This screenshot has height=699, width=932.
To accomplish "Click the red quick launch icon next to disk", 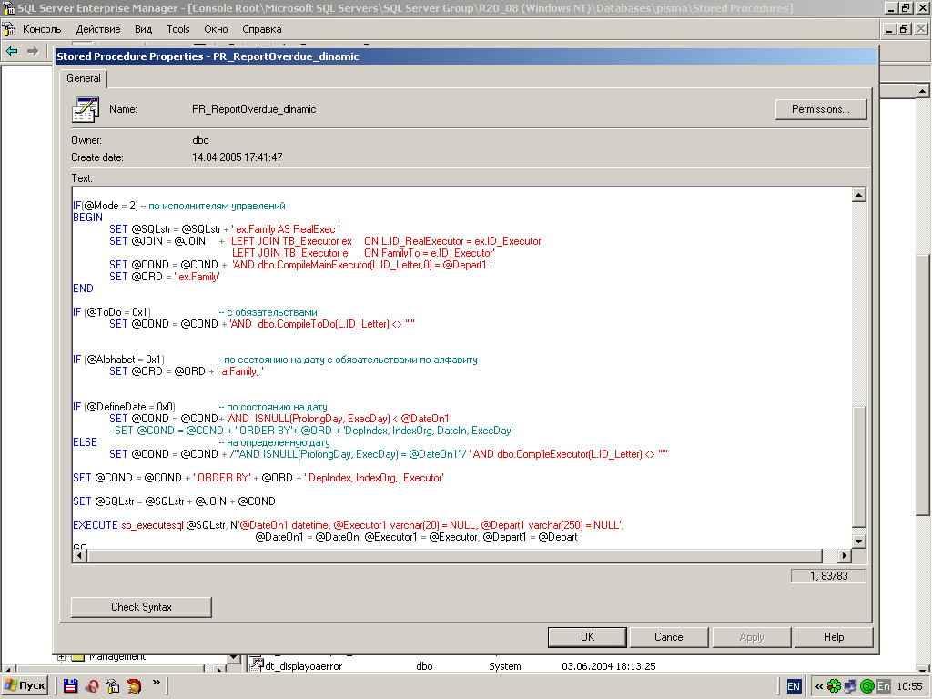I will pos(91,685).
